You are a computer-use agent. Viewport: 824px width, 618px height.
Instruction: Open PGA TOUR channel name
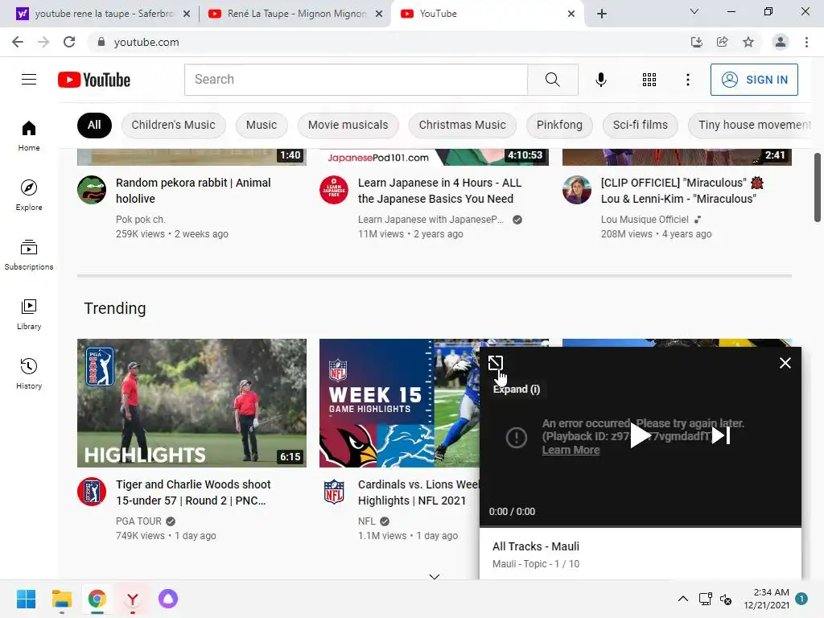(138, 521)
